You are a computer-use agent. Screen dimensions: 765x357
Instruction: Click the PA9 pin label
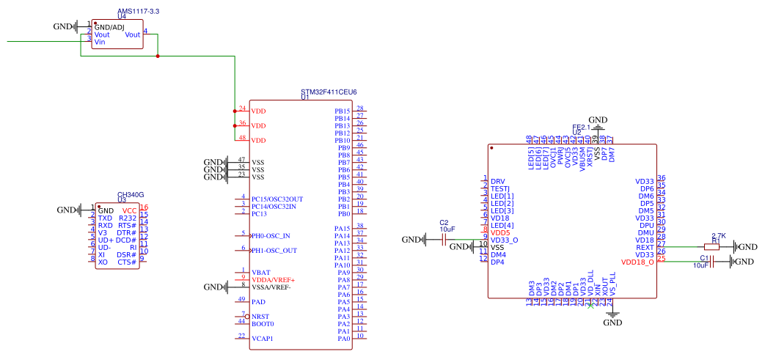pyautogui.click(x=344, y=273)
